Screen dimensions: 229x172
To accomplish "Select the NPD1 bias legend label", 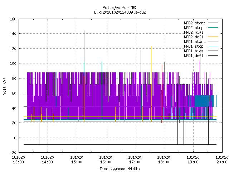I will click(194, 51).
